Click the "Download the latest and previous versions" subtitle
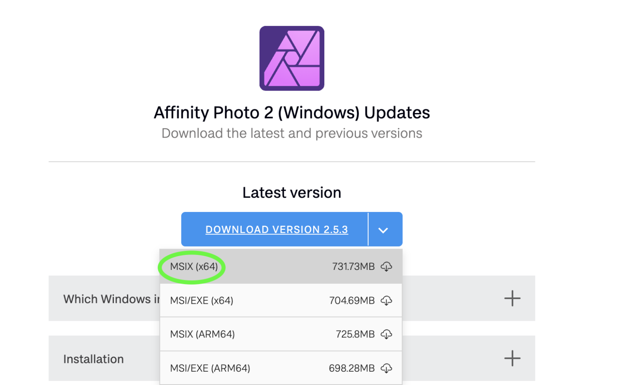The width and height of the screenshot is (626, 385). 292,133
